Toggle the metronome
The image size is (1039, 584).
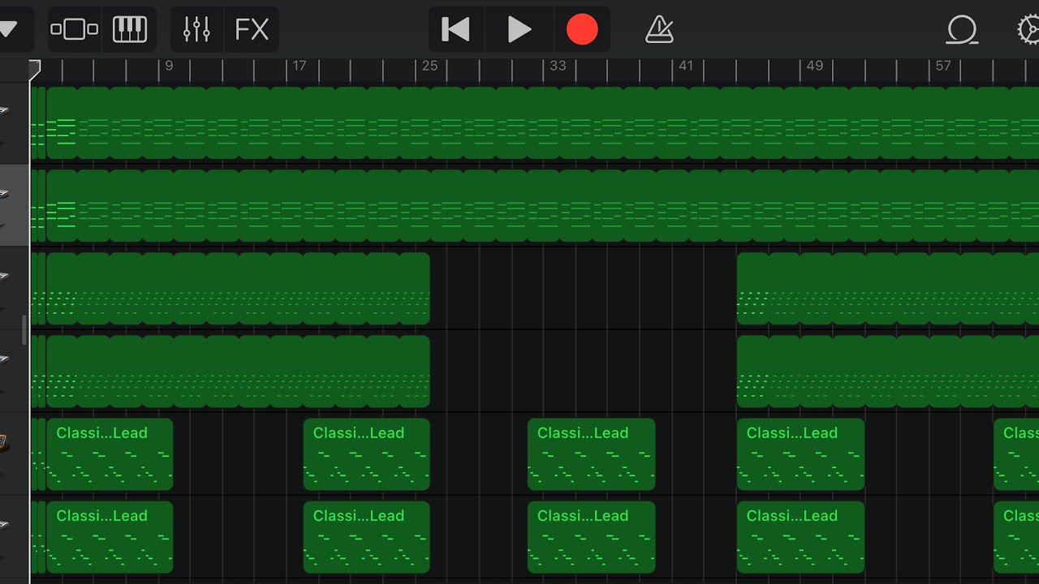[x=659, y=30]
